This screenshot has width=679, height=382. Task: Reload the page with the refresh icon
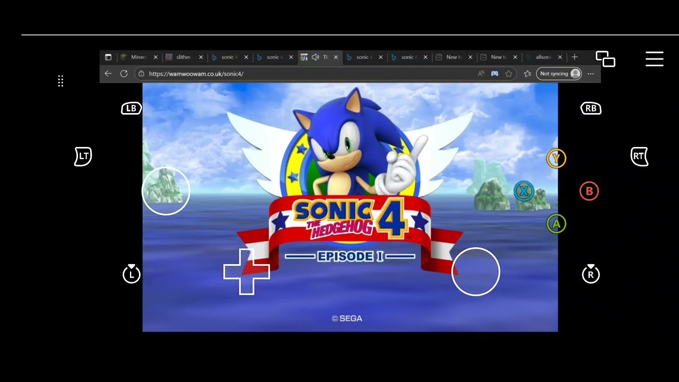point(124,74)
